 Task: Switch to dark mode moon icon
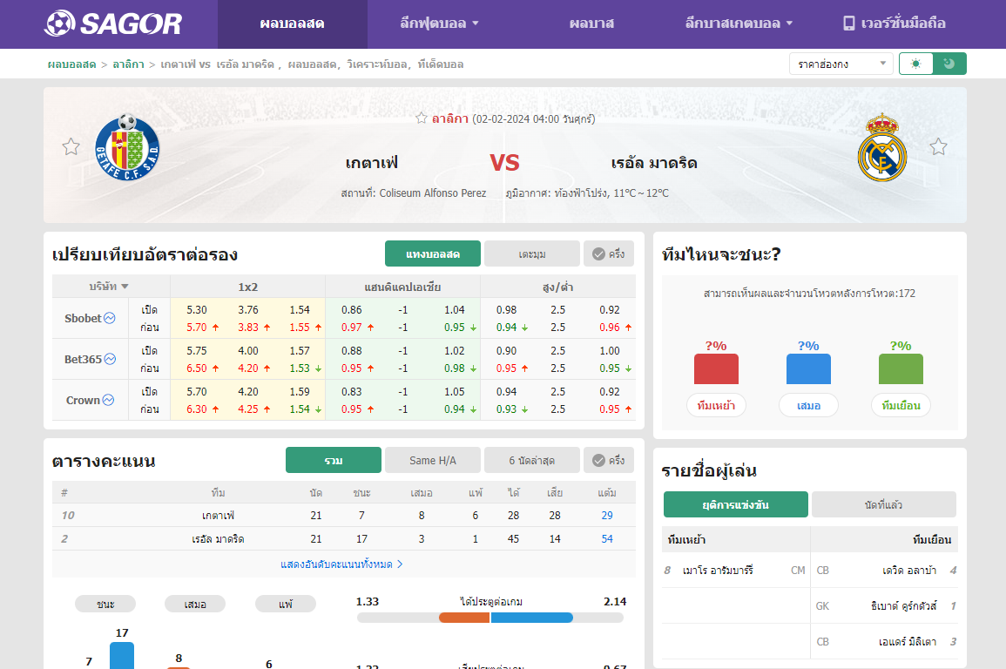[949, 64]
